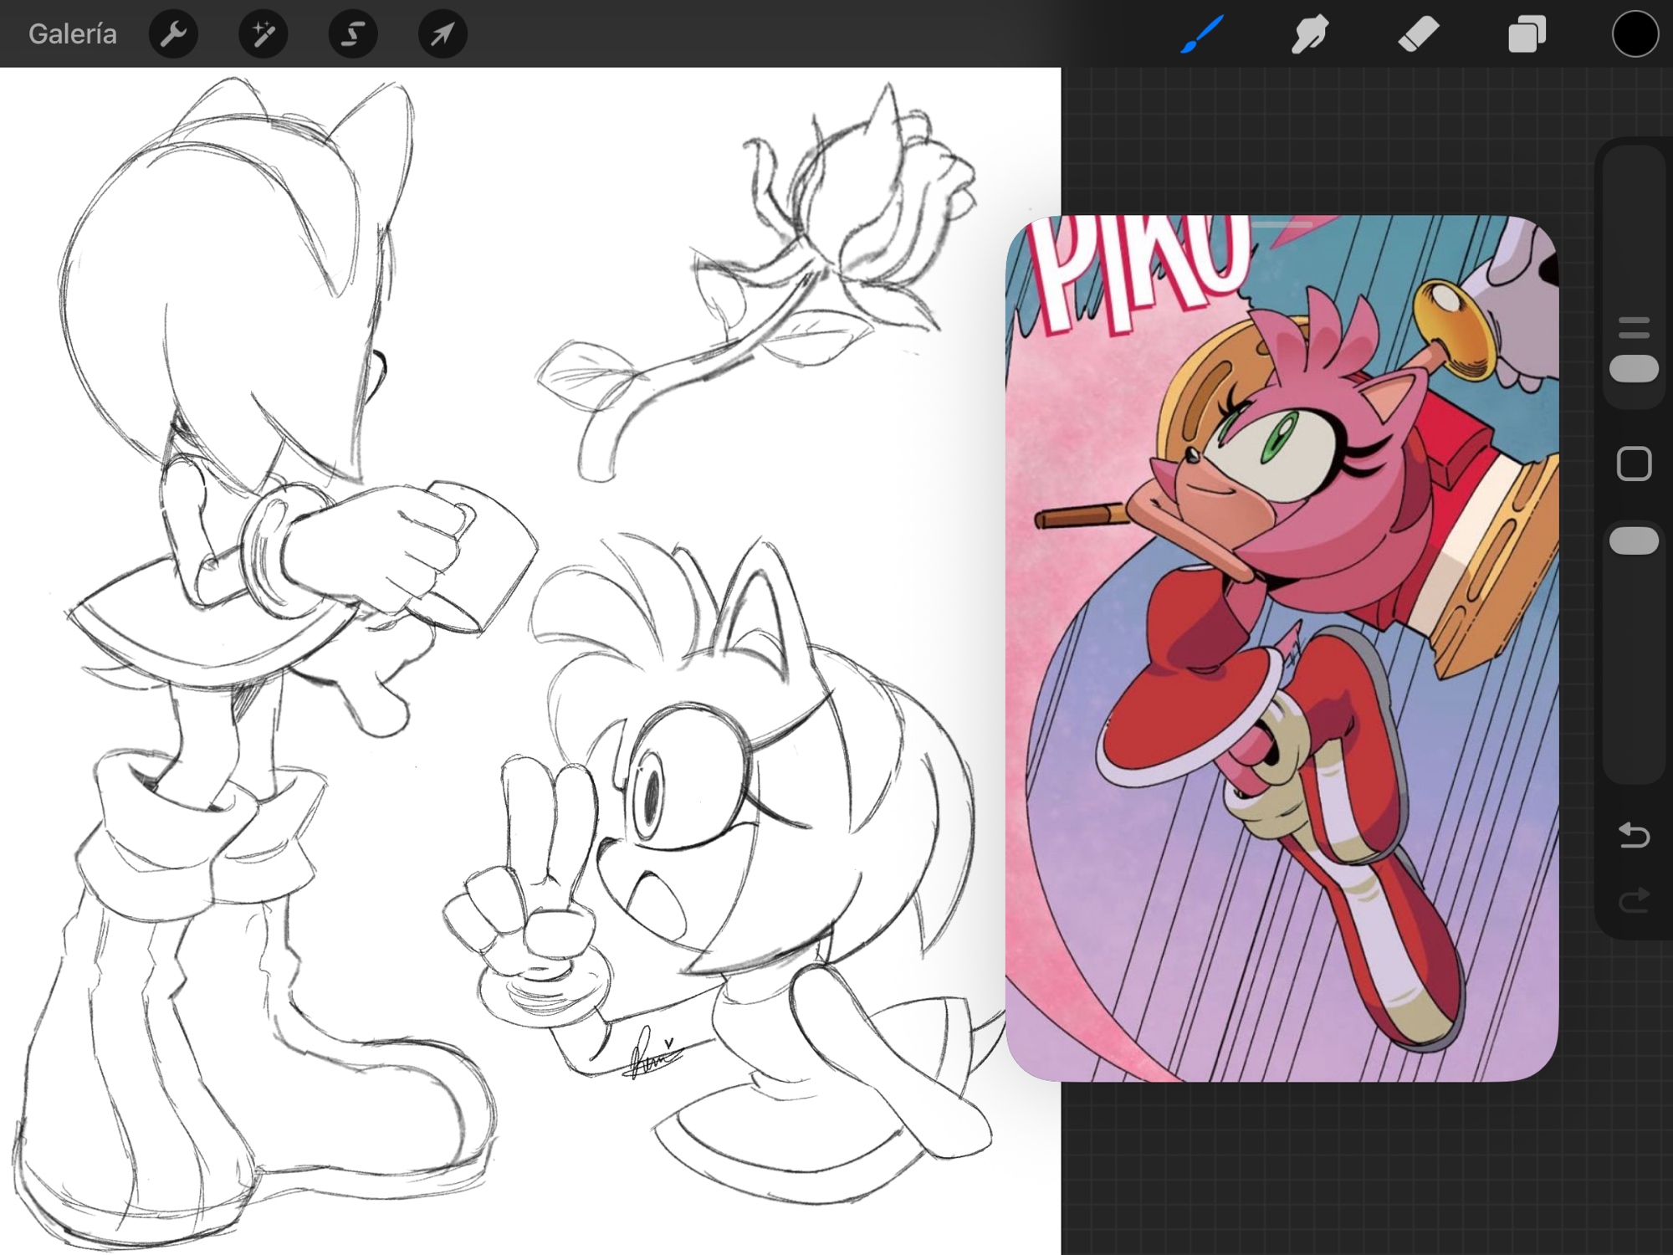The width and height of the screenshot is (1673, 1255).
Task: Open the Galería to view artworks
Action: (x=72, y=34)
